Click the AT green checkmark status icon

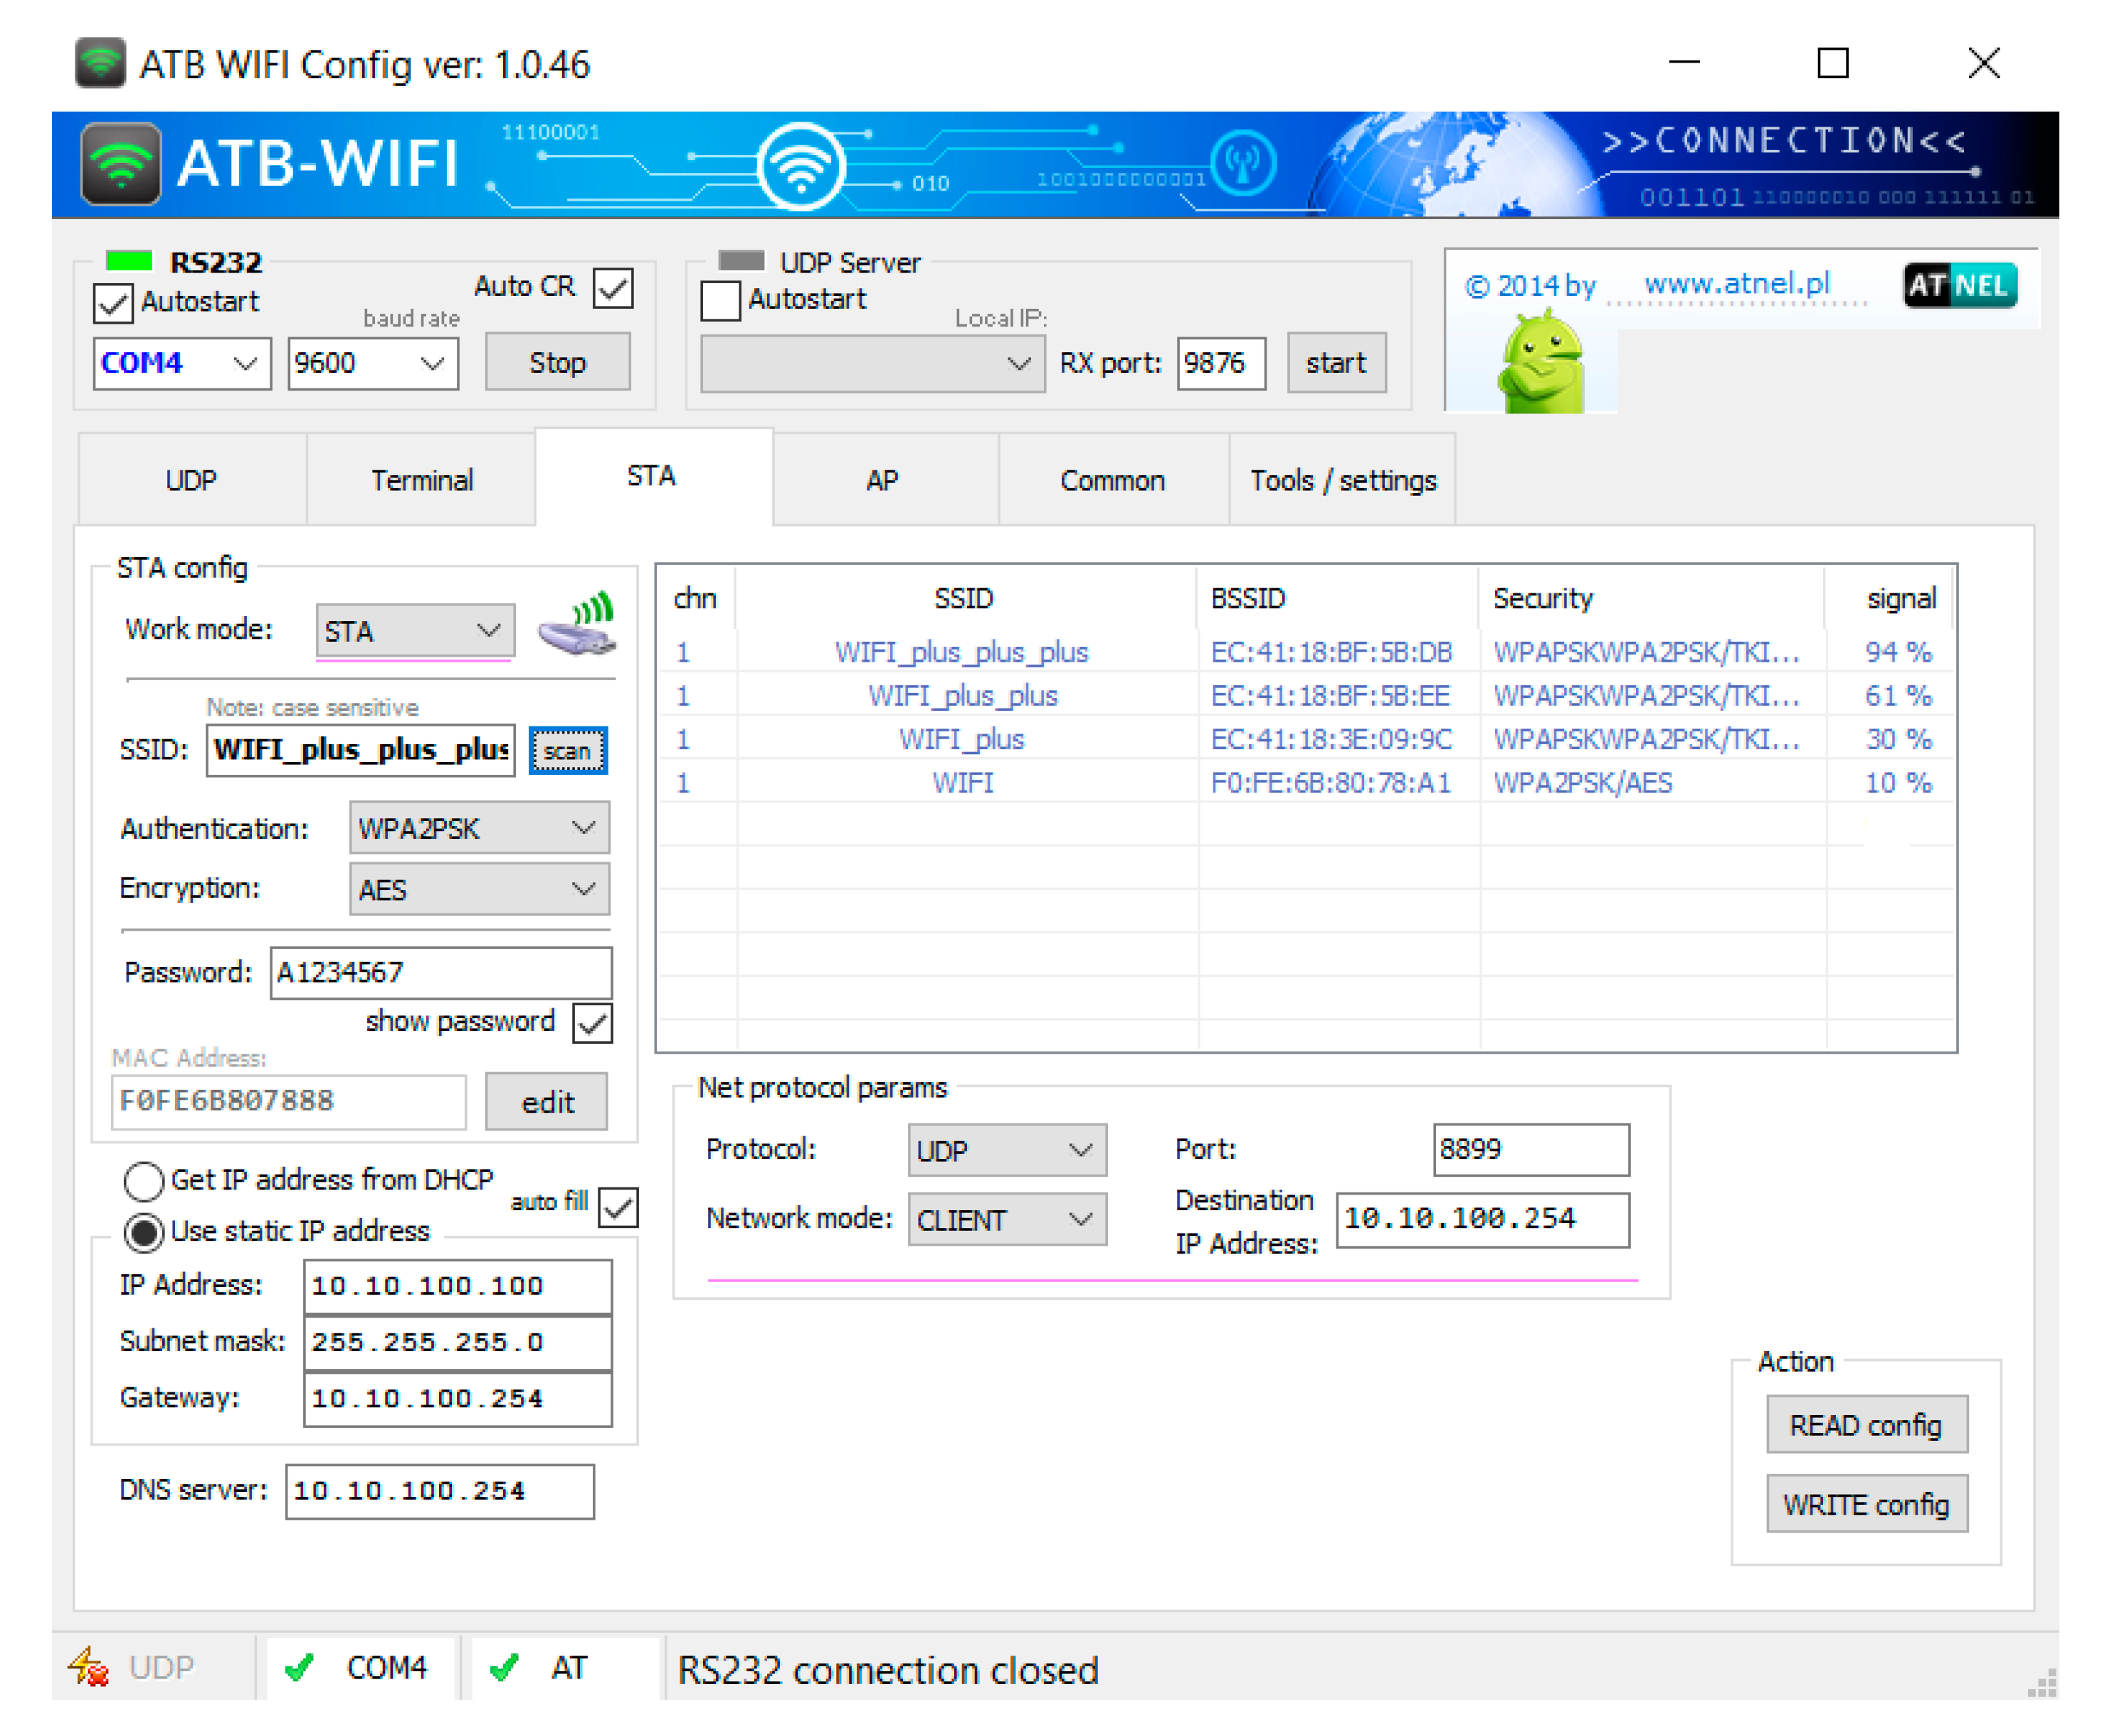(504, 1667)
